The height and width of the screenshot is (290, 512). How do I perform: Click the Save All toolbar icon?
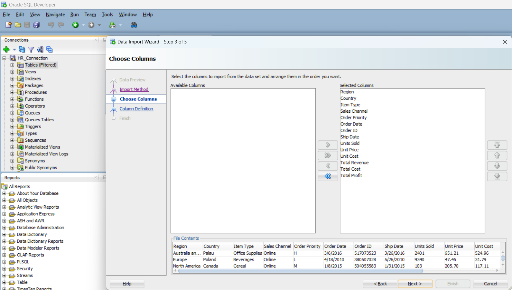click(37, 25)
